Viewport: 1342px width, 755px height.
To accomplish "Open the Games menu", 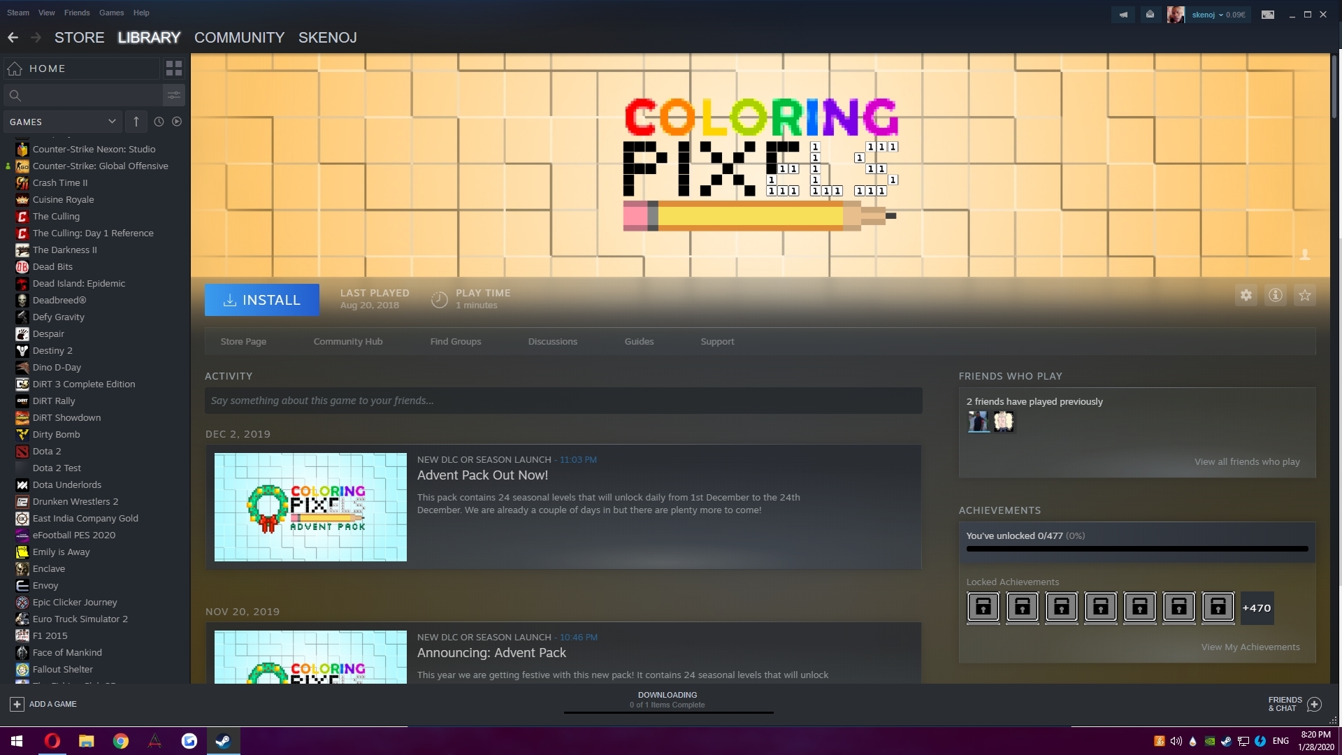I will tap(112, 13).
